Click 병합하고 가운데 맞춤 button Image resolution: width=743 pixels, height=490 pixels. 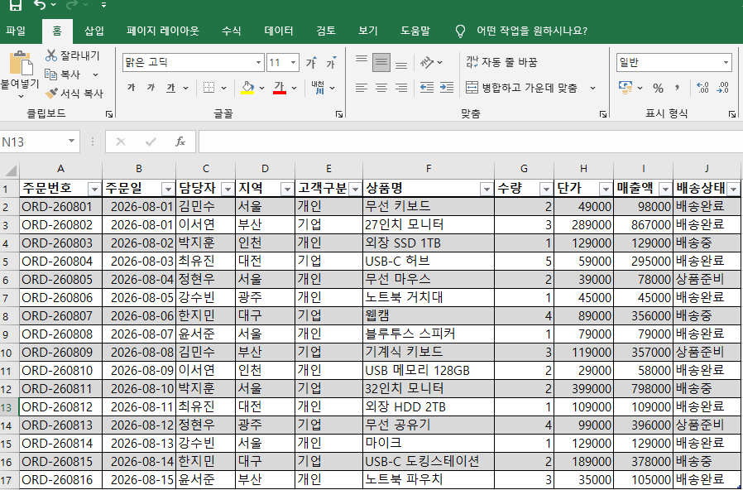pos(522,88)
